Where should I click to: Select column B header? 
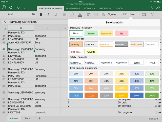21,28
